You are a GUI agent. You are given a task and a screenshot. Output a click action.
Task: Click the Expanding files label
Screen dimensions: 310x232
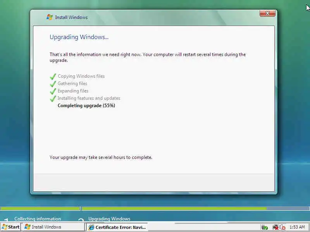(x=73, y=91)
